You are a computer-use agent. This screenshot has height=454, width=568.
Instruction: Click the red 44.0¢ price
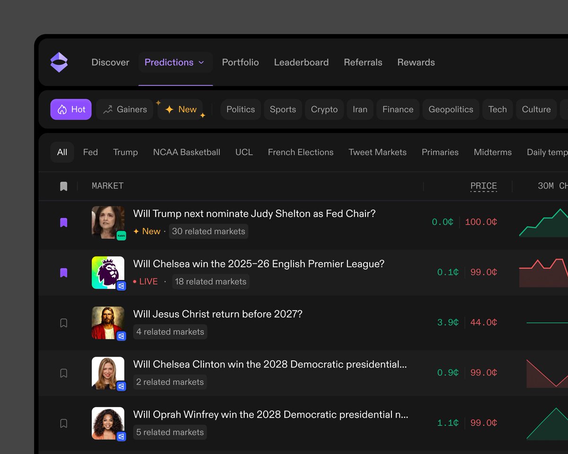click(x=484, y=323)
